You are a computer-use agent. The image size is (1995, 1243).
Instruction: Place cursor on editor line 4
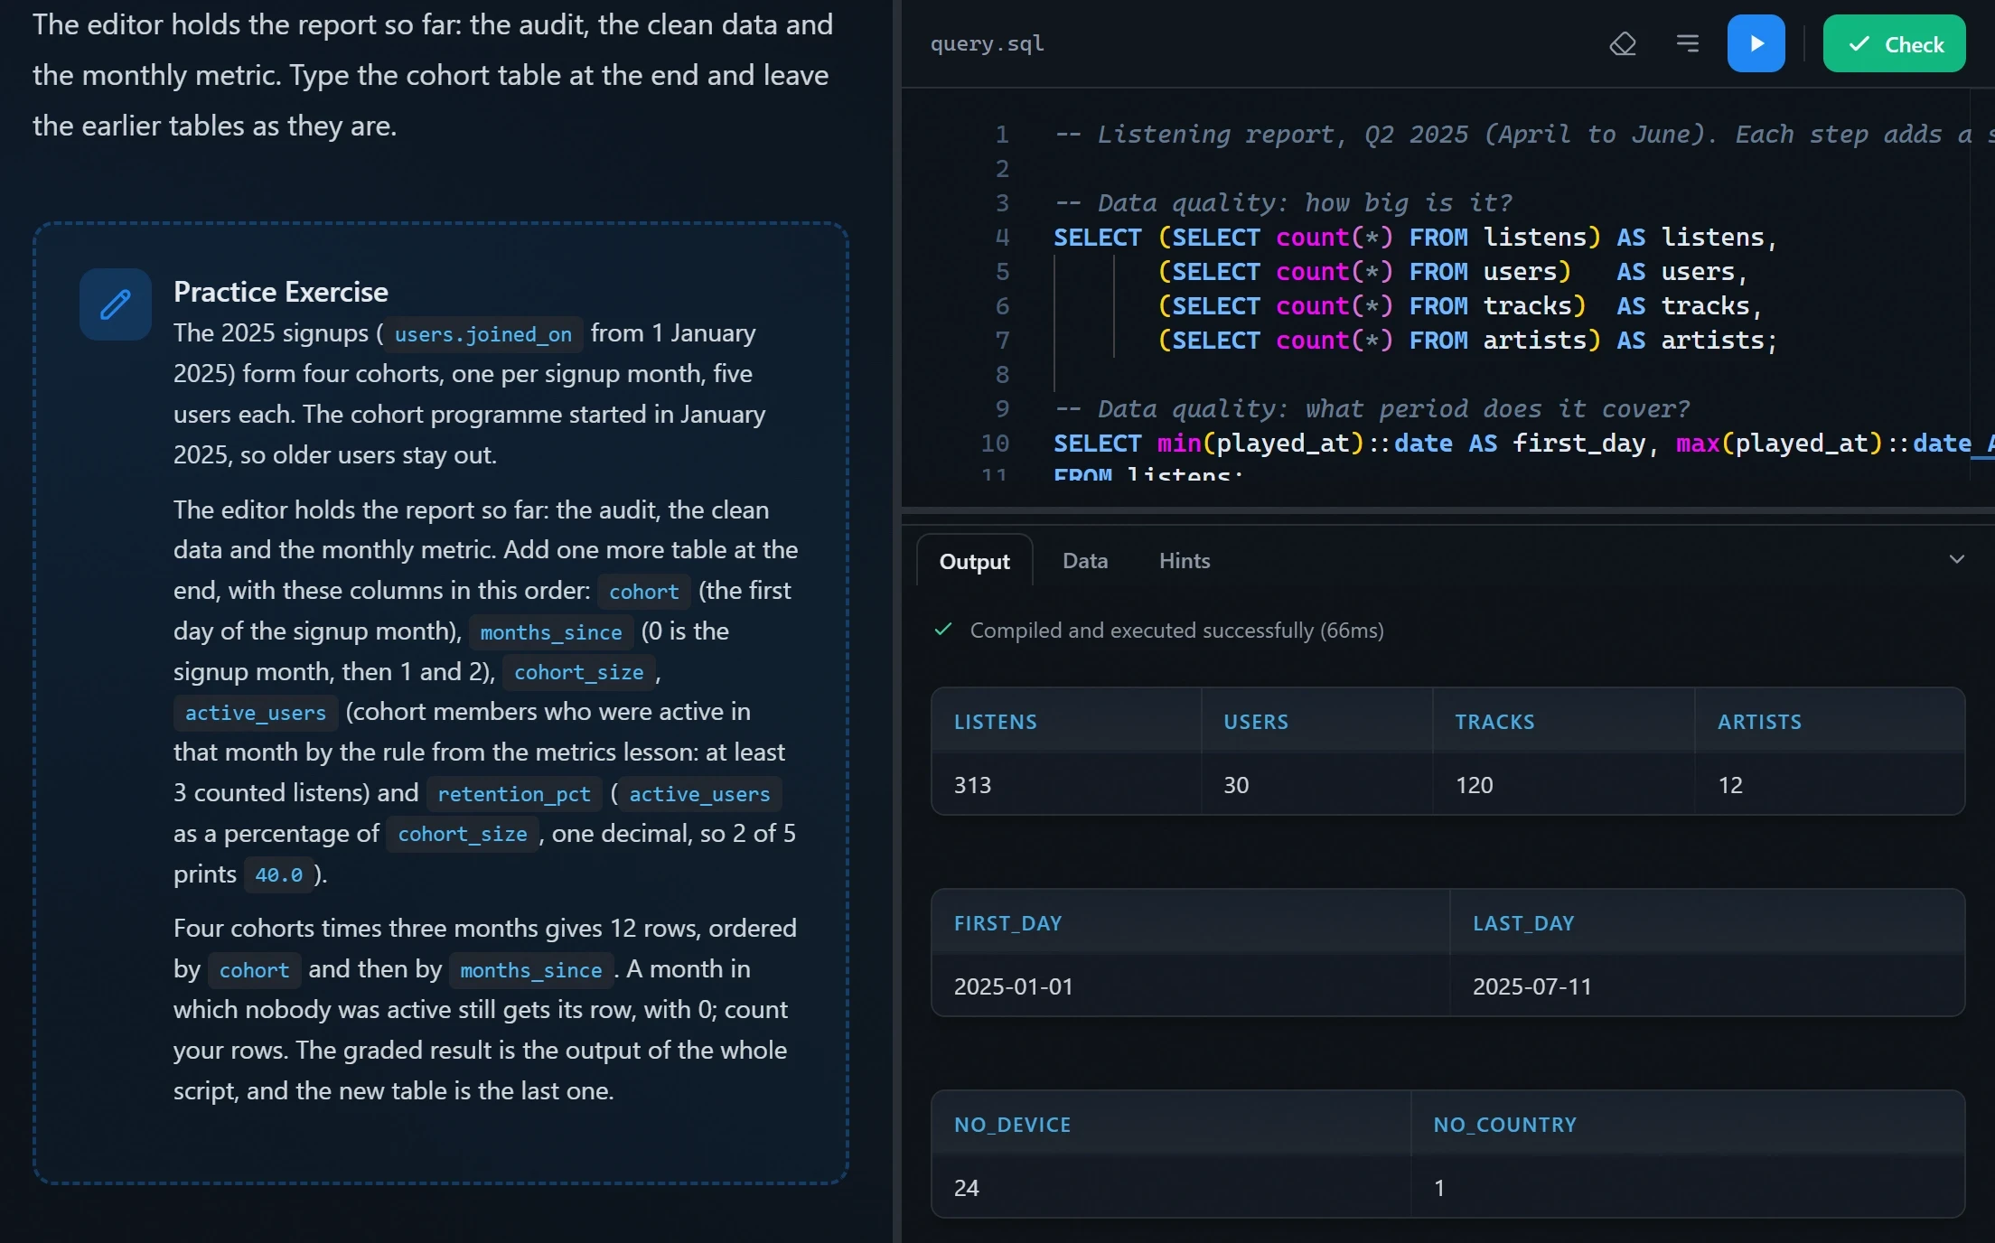1415,238
